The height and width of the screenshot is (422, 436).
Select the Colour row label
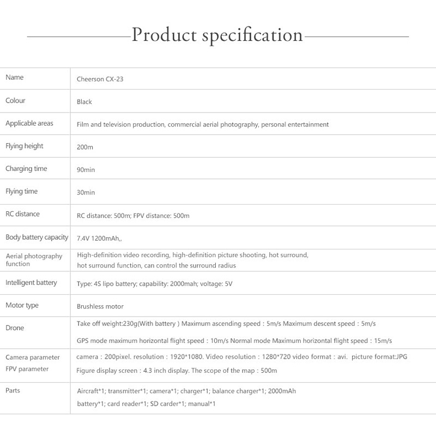coord(15,100)
